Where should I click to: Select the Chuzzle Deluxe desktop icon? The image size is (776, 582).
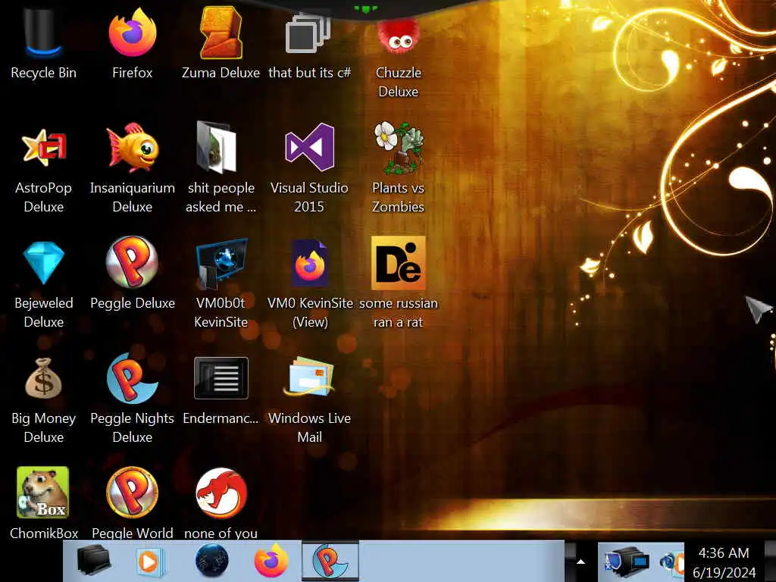click(398, 36)
